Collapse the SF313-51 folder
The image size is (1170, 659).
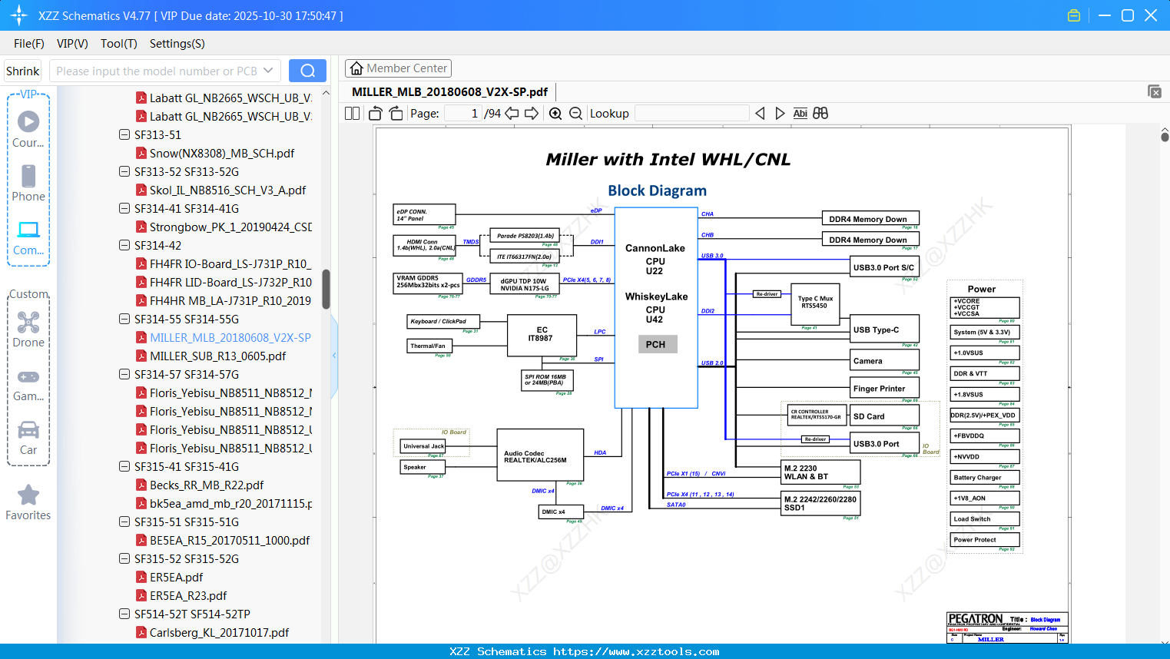click(124, 134)
